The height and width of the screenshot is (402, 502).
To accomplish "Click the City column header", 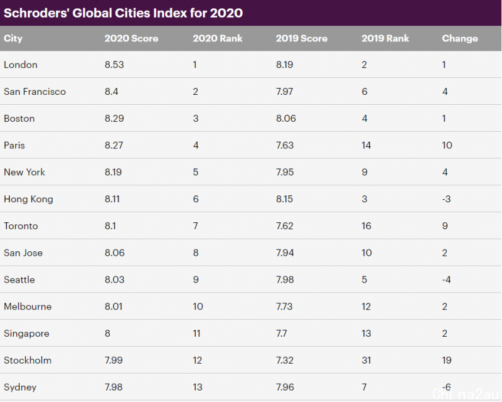I will [13, 38].
